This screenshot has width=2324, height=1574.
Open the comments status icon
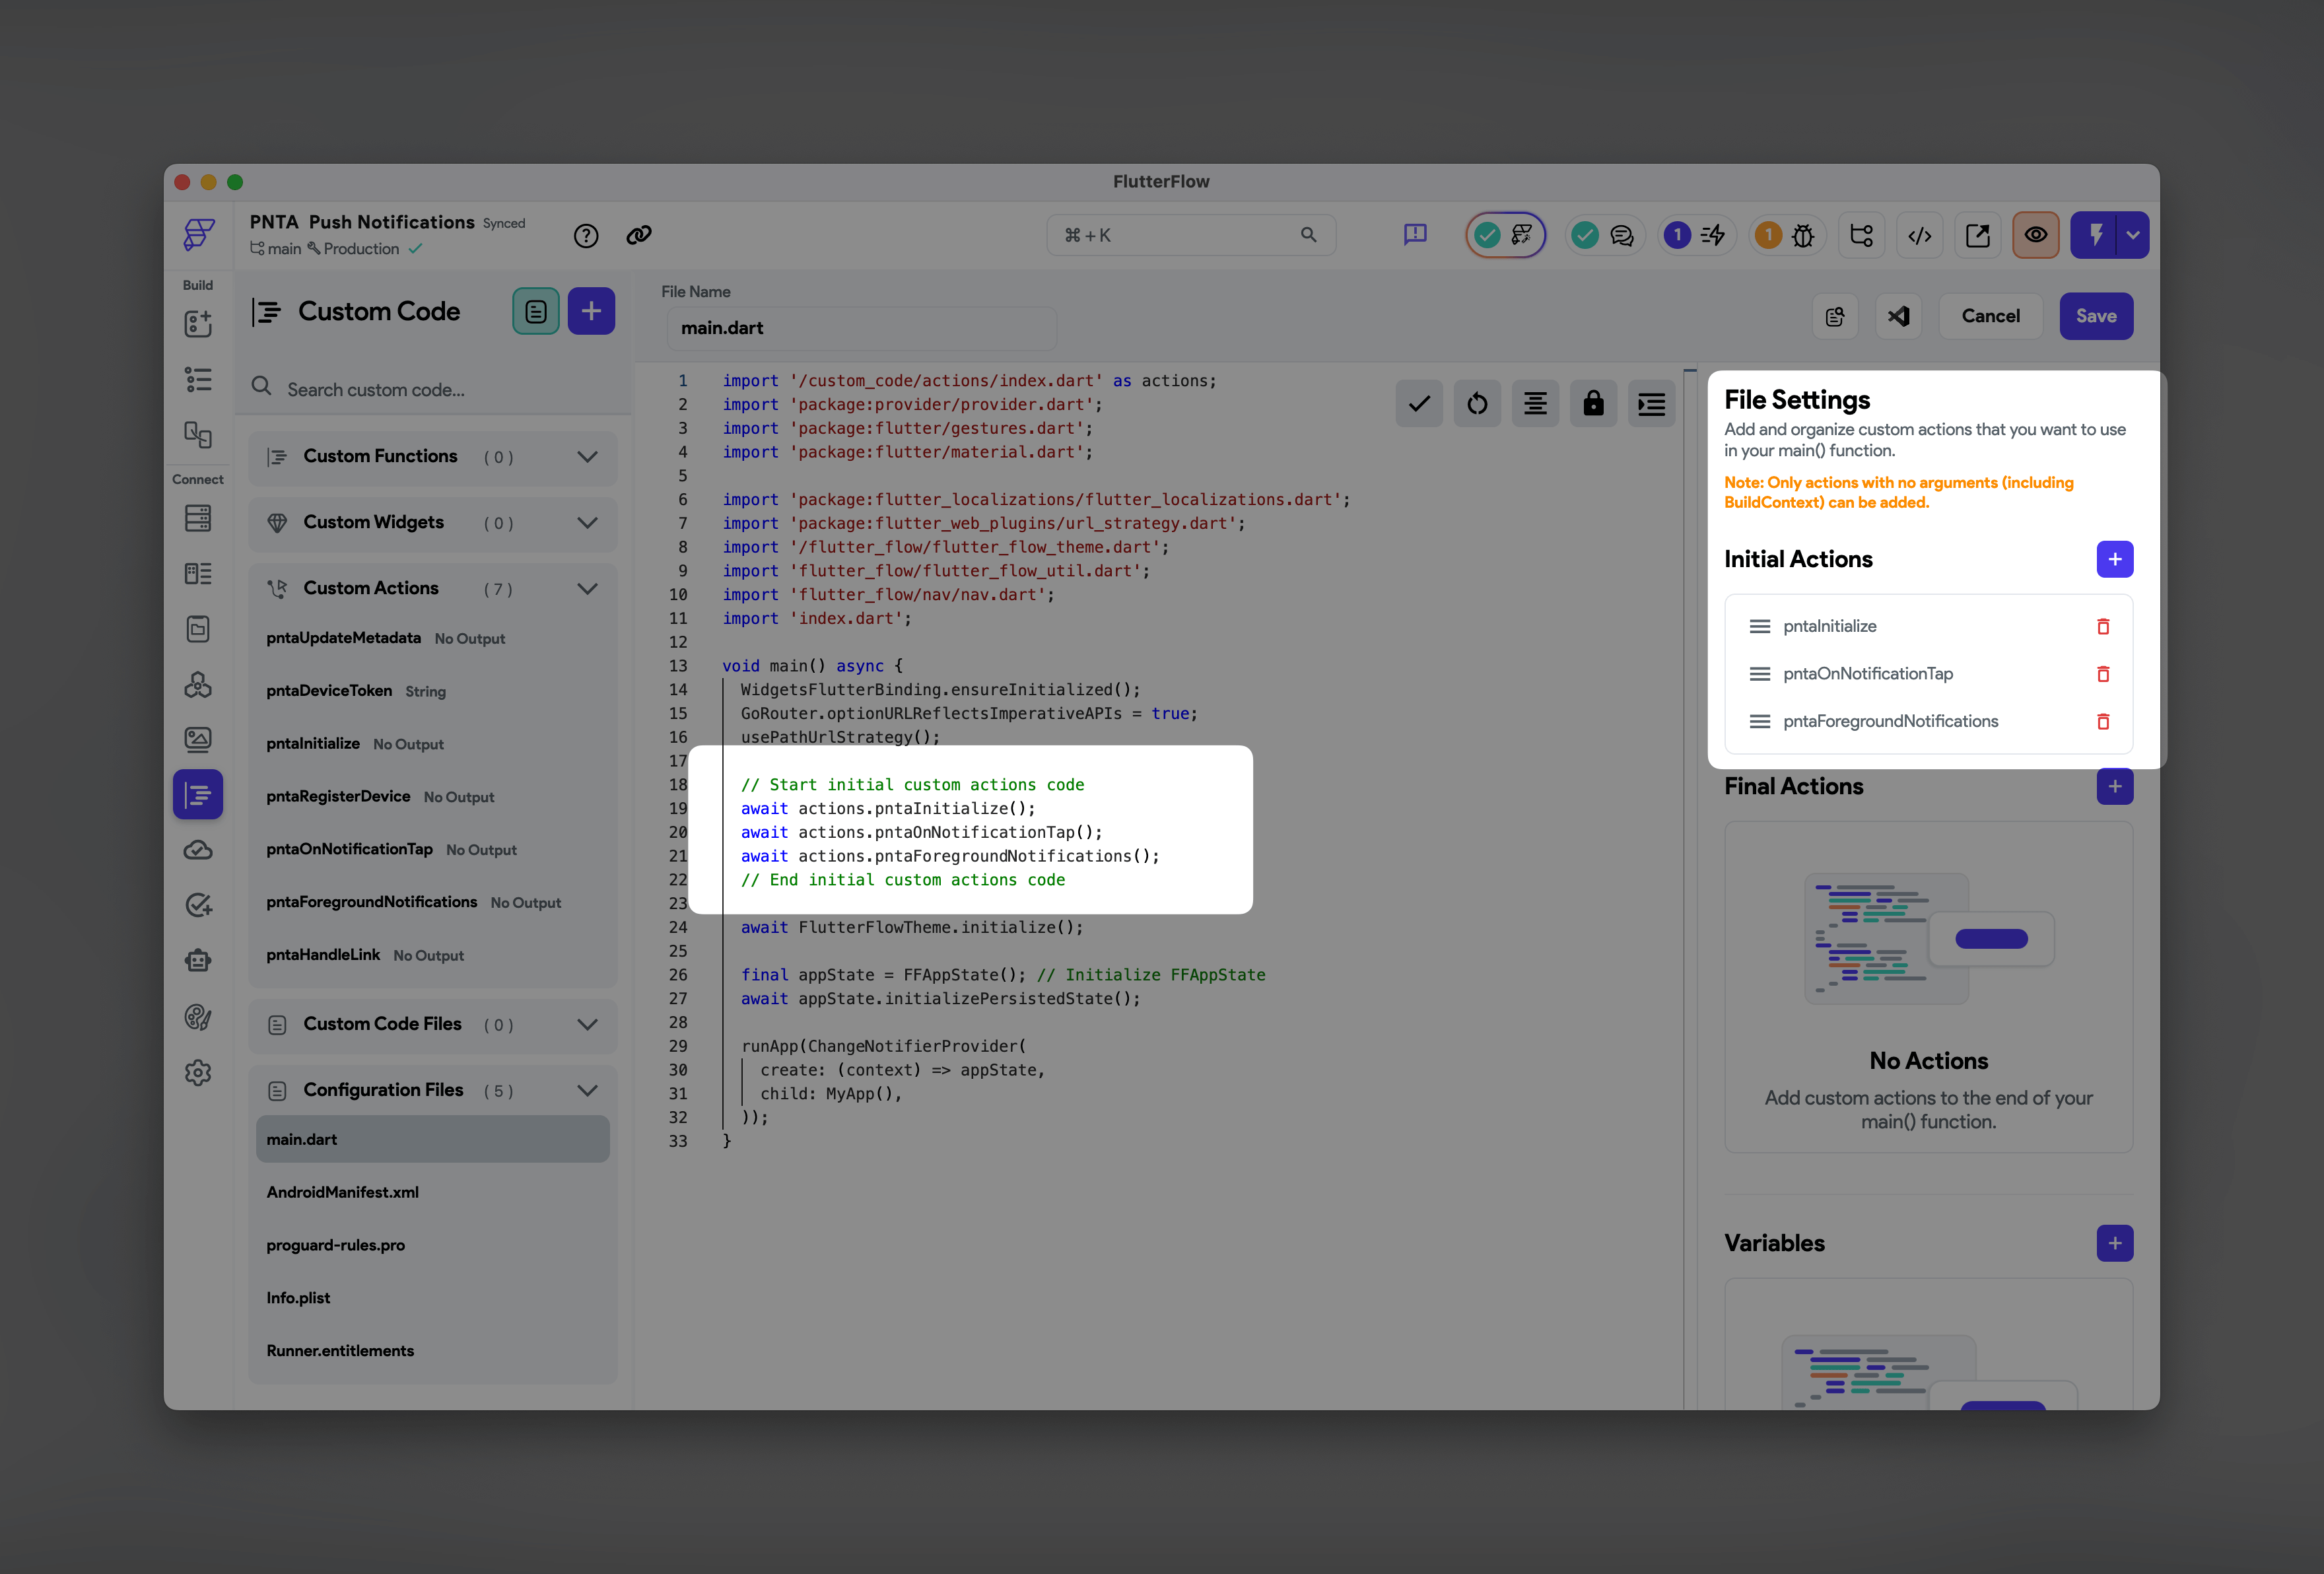coord(1606,235)
